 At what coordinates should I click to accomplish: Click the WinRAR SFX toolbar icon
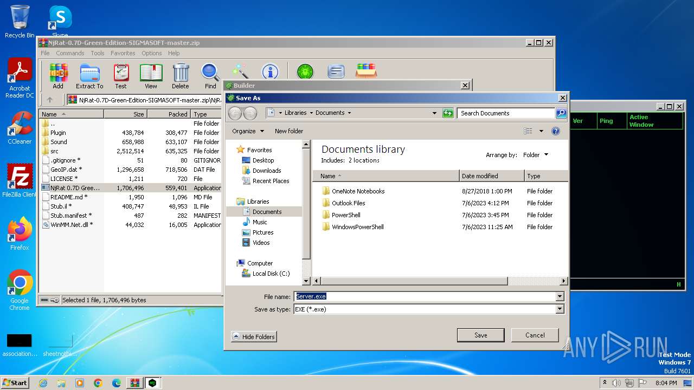point(366,71)
